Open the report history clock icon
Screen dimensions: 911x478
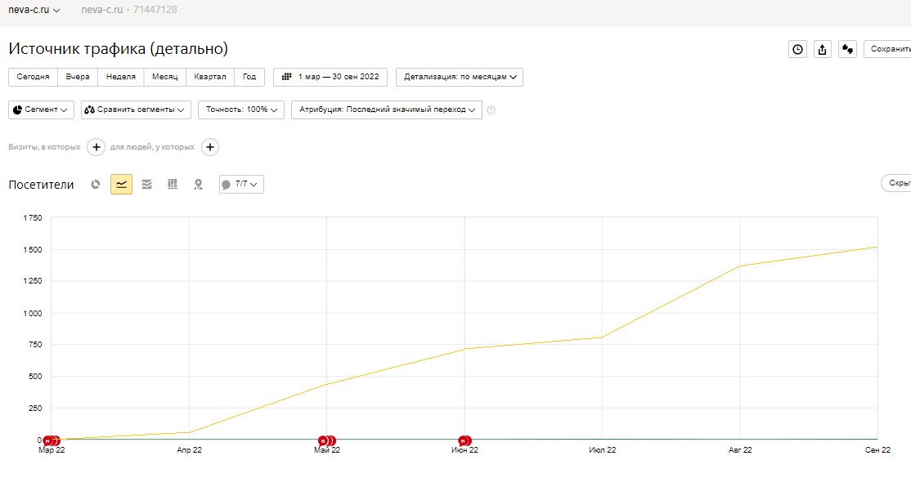(797, 49)
